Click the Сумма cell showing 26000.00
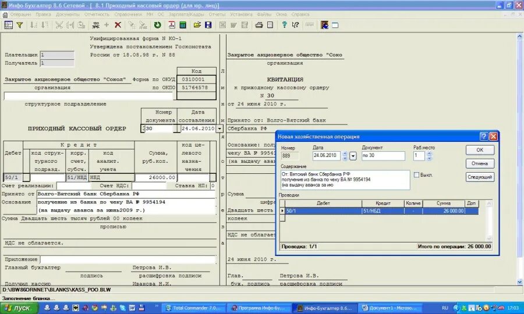Screen dimensions: 524x314 pyautogui.click(x=155, y=177)
